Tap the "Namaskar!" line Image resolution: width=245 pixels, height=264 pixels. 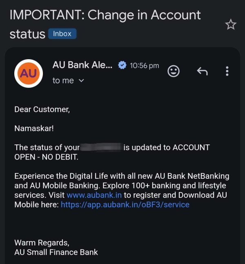(x=34, y=129)
